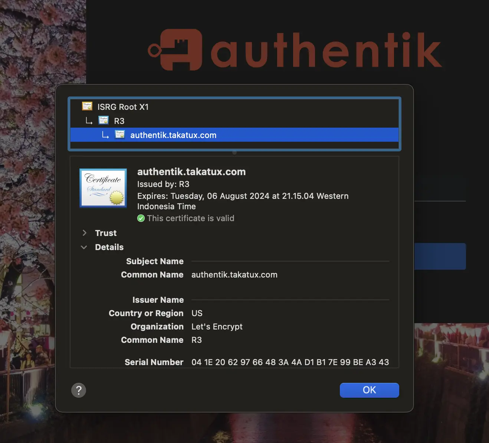Confirm the dialog with OK
Viewport: 489px width, 443px height.
[x=370, y=390]
